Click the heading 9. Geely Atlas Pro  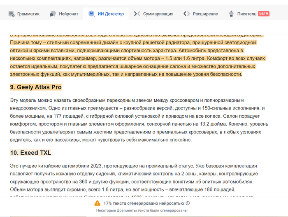(x=36, y=87)
